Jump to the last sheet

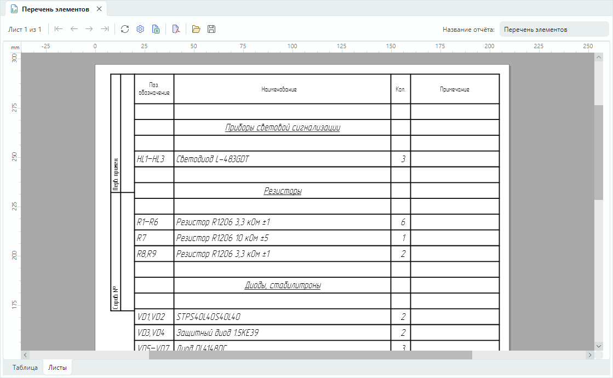[x=105, y=29]
